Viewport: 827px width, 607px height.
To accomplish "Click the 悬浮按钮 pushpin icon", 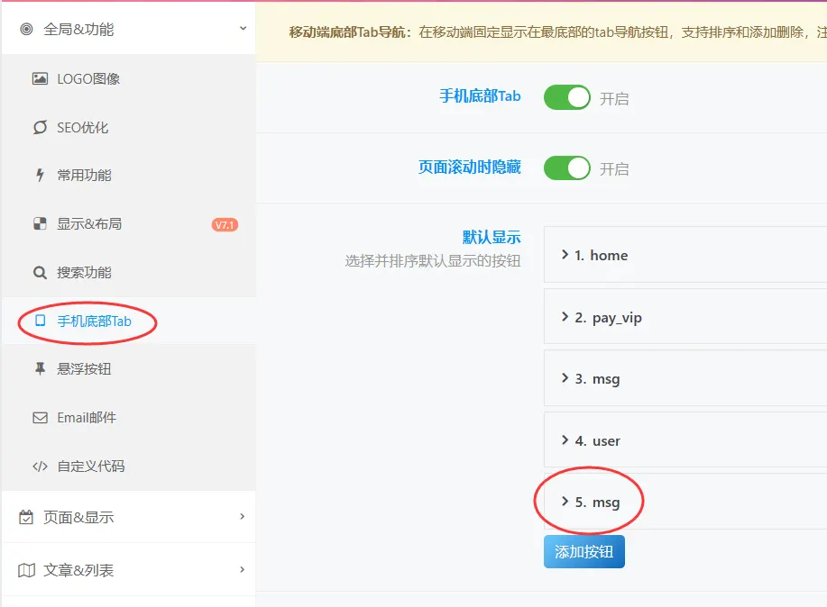I will (x=40, y=369).
